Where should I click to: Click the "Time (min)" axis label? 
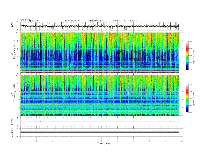coord(104,143)
